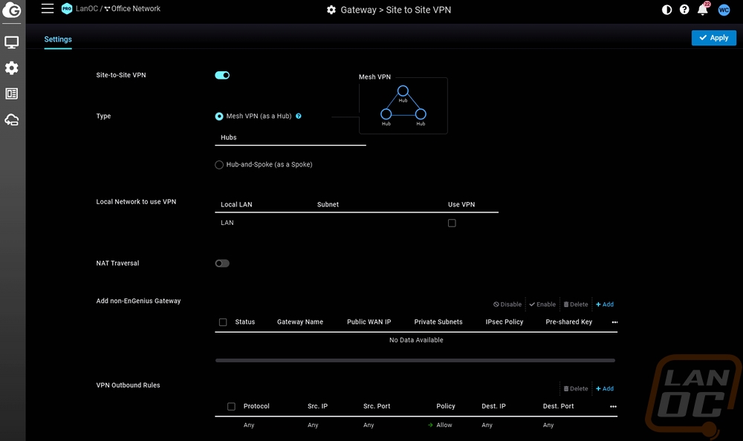This screenshot has height=441, width=743.
Task: Click Disable in the gateway table toolbar
Action: [507, 304]
